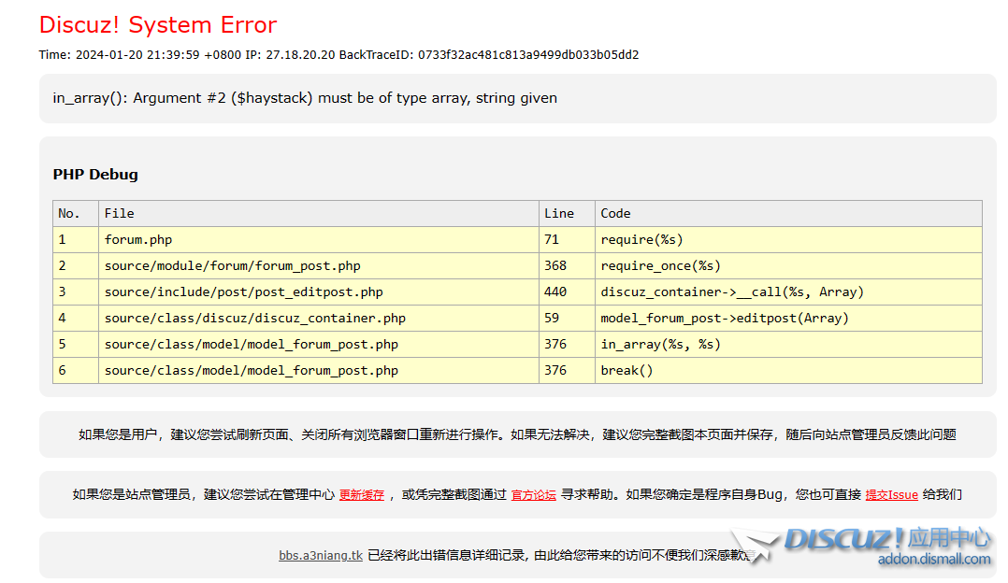Image resolution: width=1008 pixels, height=583 pixels.
Task: Select the forum.php file cell
Action: 318,239
